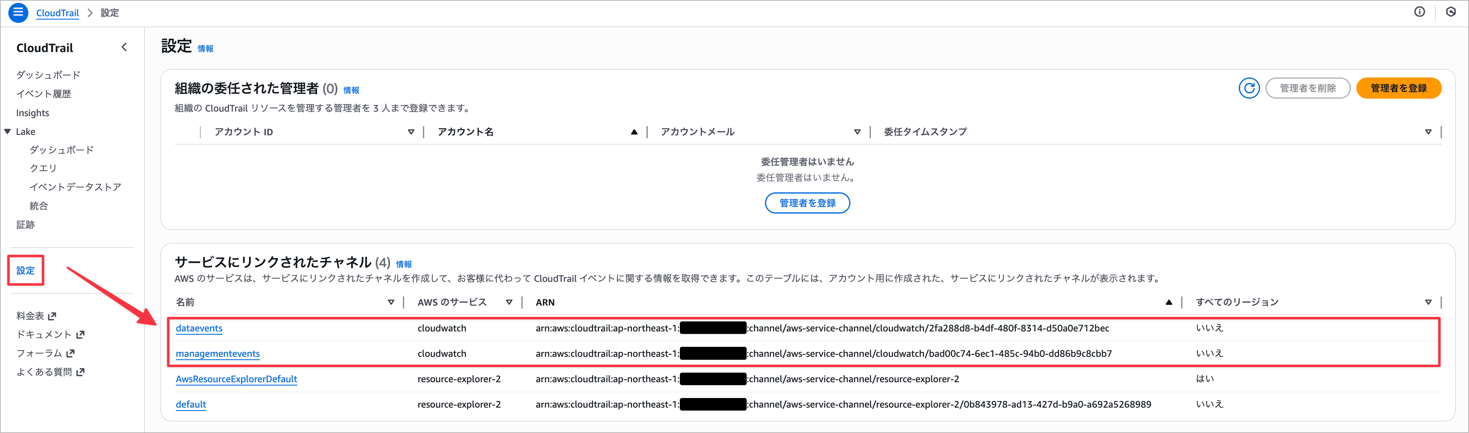1469x433 pixels.
Task: Open the AwsResourceExplorerDefault channel link
Action: click(x=236, y=379)
